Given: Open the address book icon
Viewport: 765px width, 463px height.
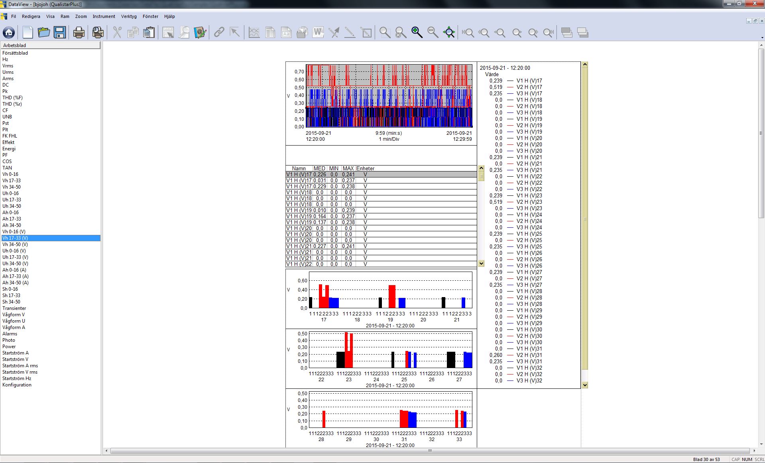Looking at the screenshot, I should point(200,32).
